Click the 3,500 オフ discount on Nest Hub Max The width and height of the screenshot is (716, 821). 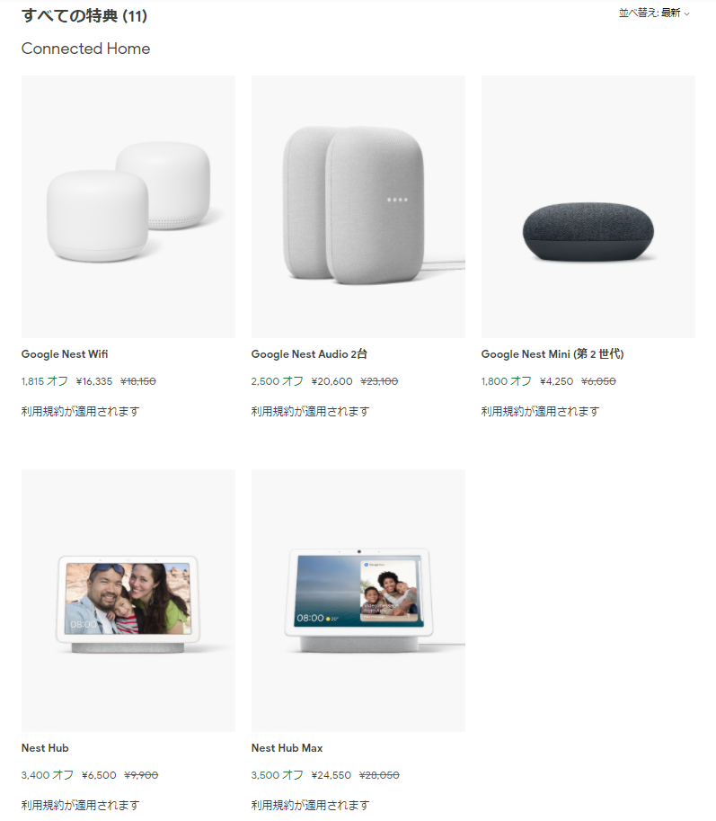(278, 775)
